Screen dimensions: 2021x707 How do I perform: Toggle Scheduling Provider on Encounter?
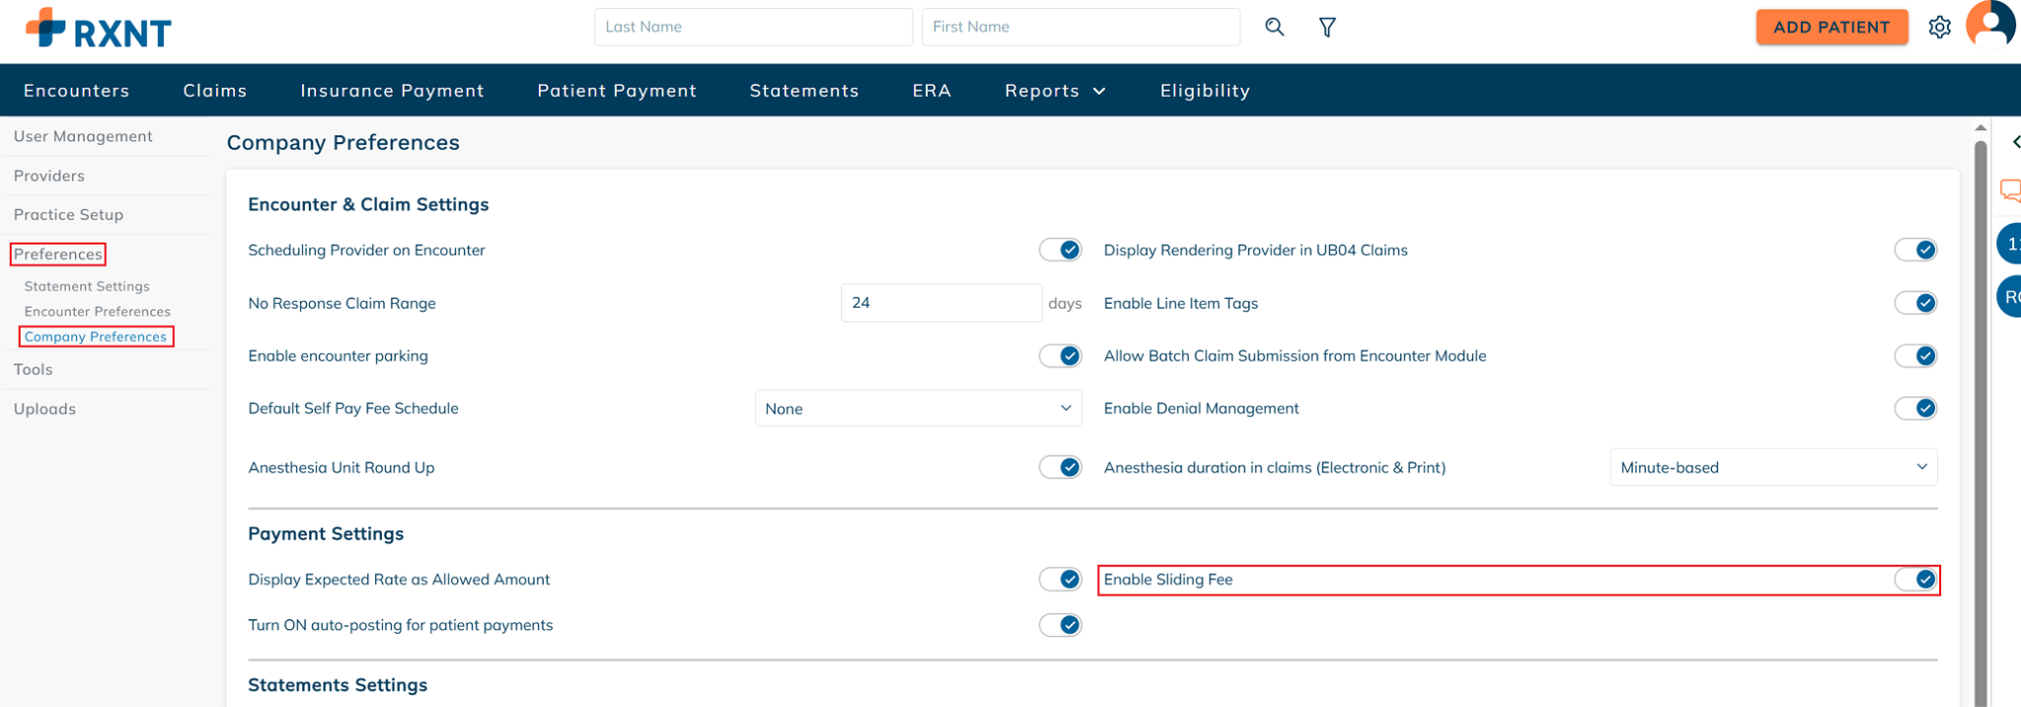click(1061, 249)
